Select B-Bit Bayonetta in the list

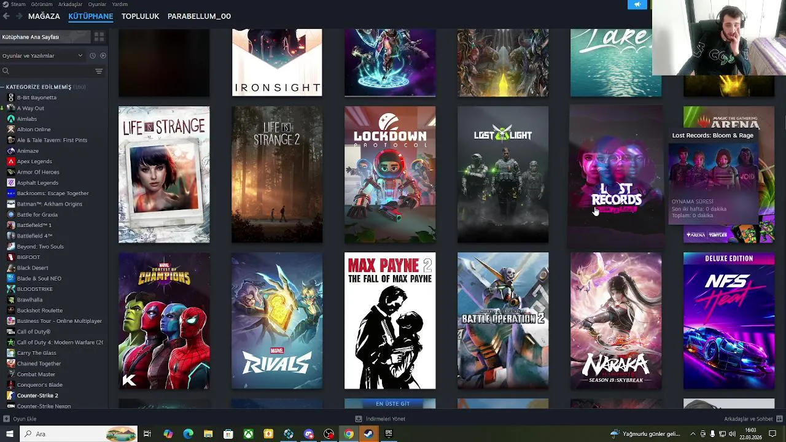tap(36, 98)
